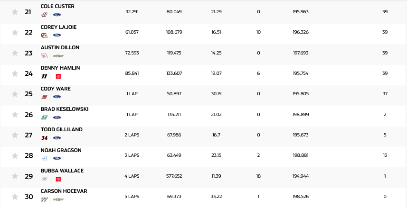This screenshot has height=208, width=407.
Task: Open Brad Keselowski's driver name link
Action: (64, 109)
